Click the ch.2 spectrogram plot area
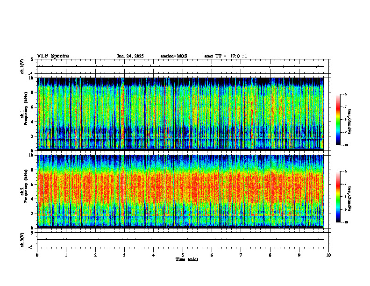This screenshot has width=370, height=286. click(x=180, y=192)
